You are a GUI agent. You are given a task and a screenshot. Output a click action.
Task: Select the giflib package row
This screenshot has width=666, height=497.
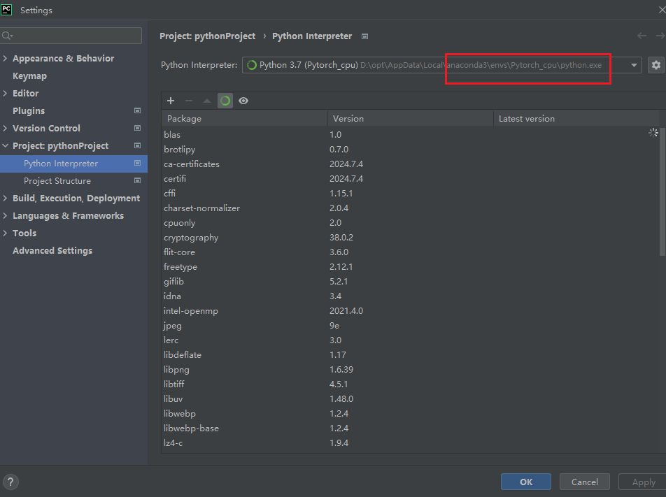coord(410,282)
